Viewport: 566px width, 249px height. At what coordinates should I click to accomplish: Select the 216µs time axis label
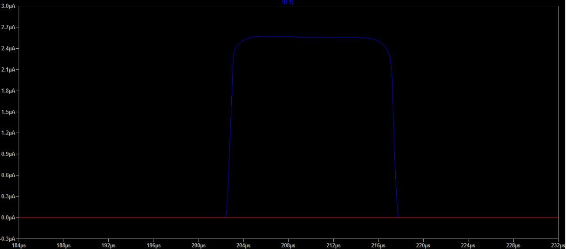tap(378, 245)
